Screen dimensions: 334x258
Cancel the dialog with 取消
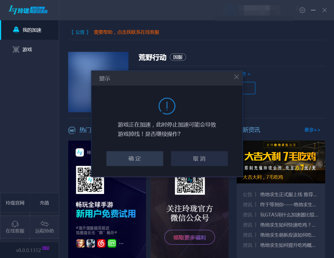click(199, 158)
